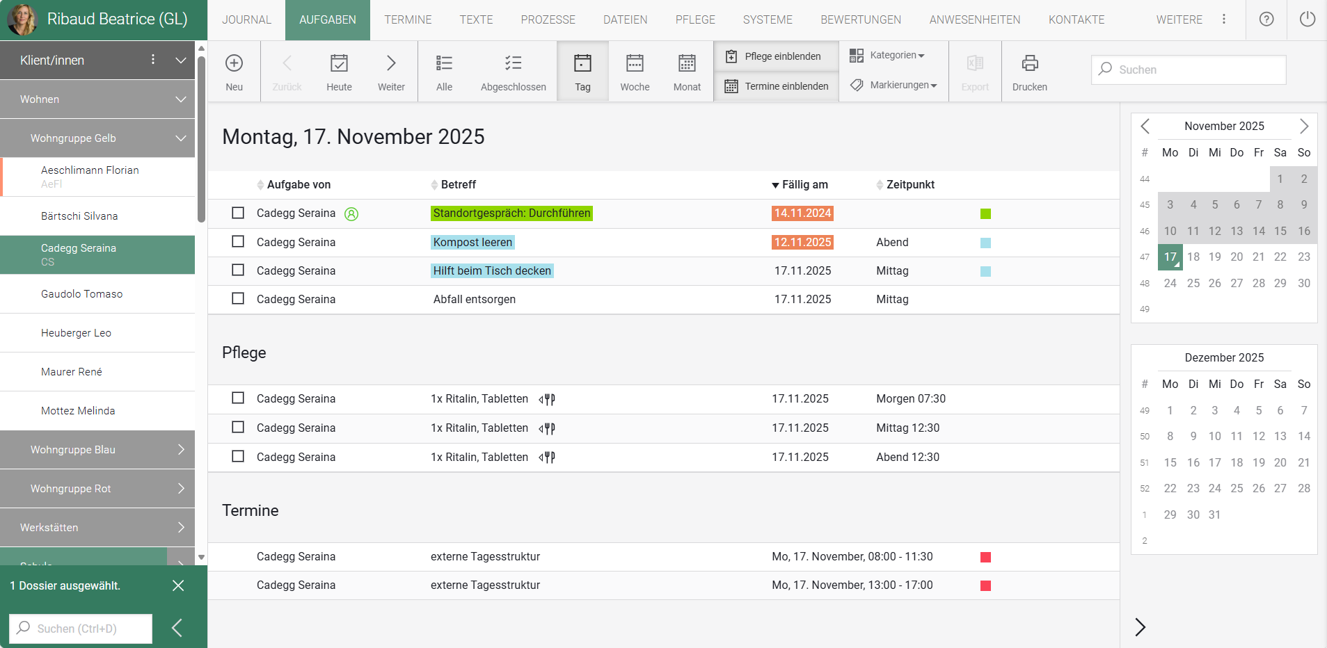The image size is (1327, 648).
Task: Open the help question mark icon
Action: point(1266,19)
